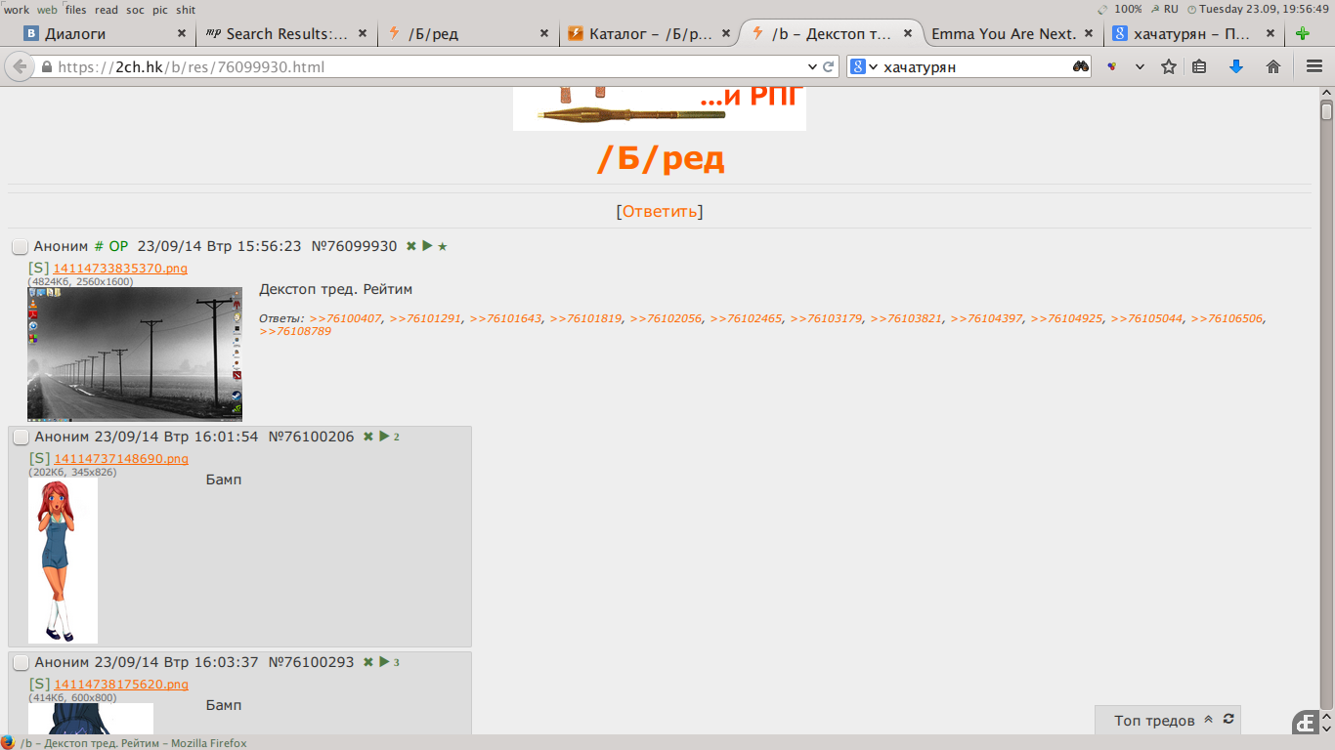The width and height of the screenshot is (1335, 750).
Task: Click the [S] search link of post №76100206
Action: click(x=40, y=458)
